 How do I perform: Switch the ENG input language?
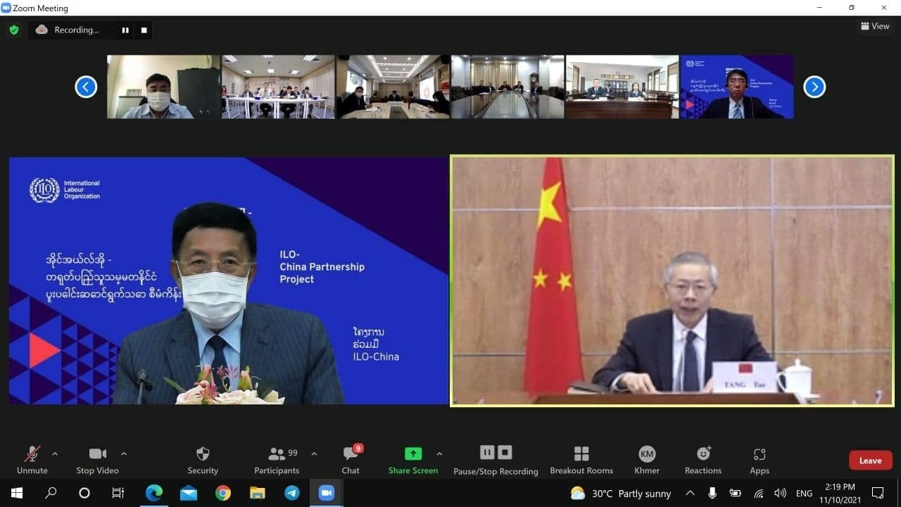coord(804,493)
